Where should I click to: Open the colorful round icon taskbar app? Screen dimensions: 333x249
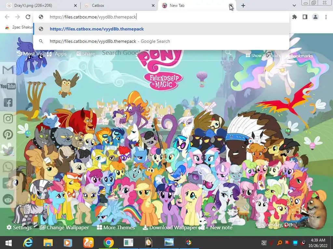pyautogui.click(x=189, y=243)
